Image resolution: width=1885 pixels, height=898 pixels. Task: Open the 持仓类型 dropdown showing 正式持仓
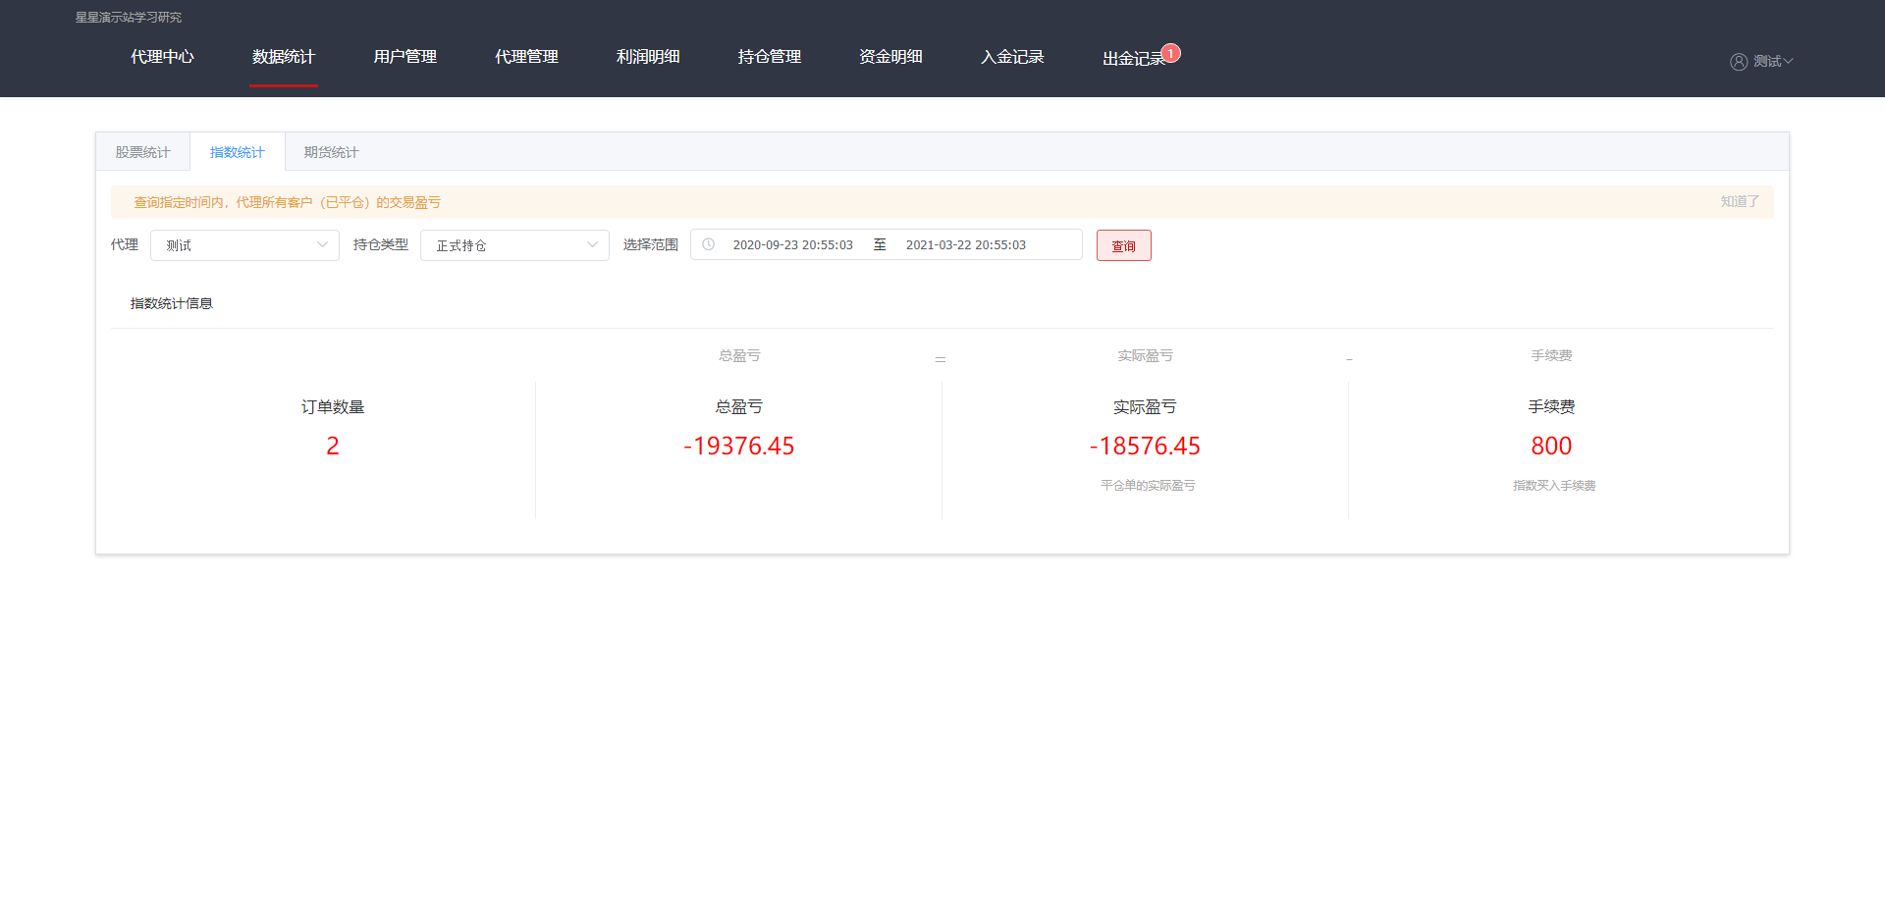(x=514, y=244)
